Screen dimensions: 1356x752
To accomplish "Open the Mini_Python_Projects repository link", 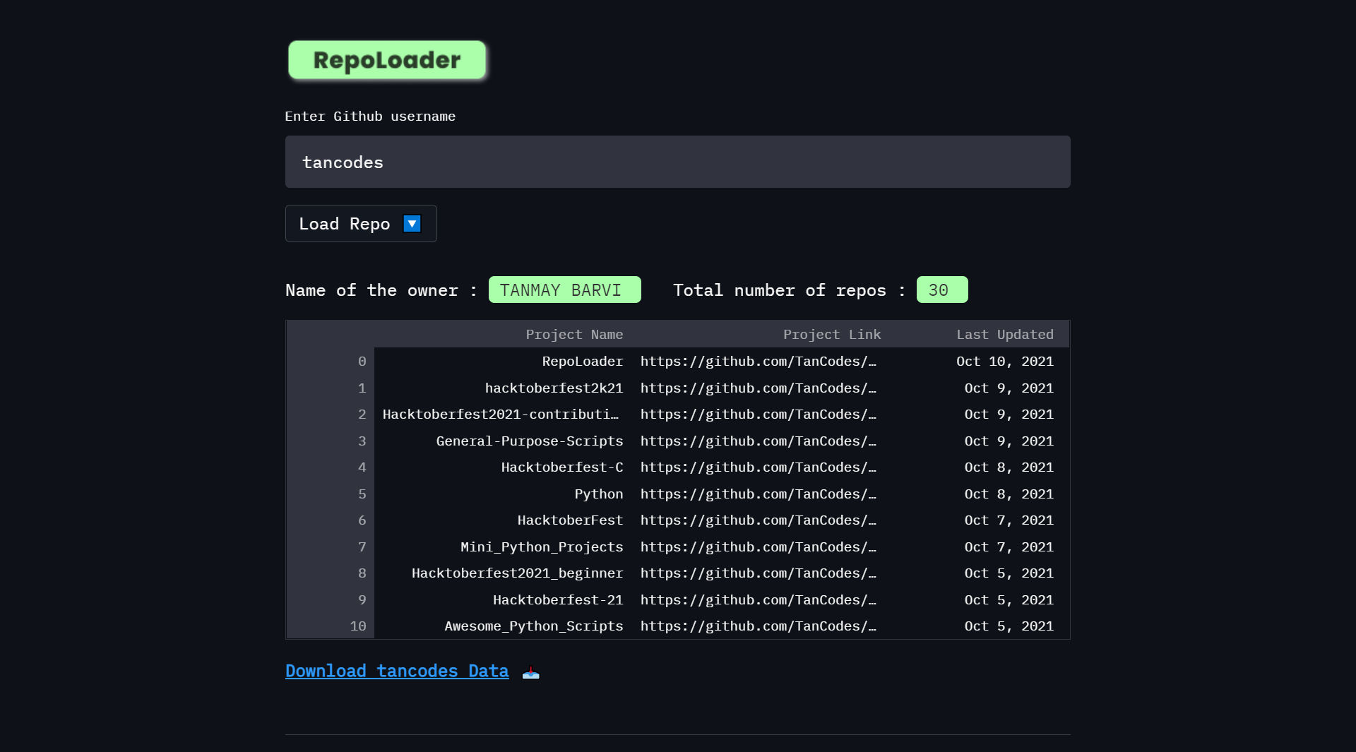I will 758,547.
